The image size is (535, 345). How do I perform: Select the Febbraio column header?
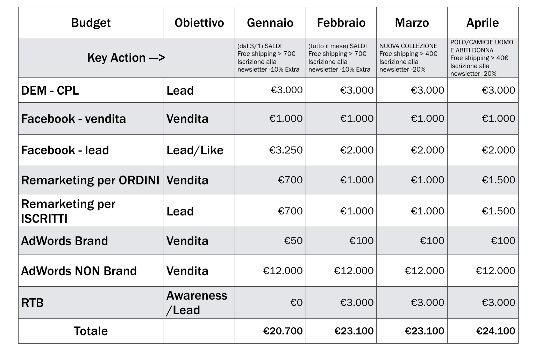(x=341, y=23)
